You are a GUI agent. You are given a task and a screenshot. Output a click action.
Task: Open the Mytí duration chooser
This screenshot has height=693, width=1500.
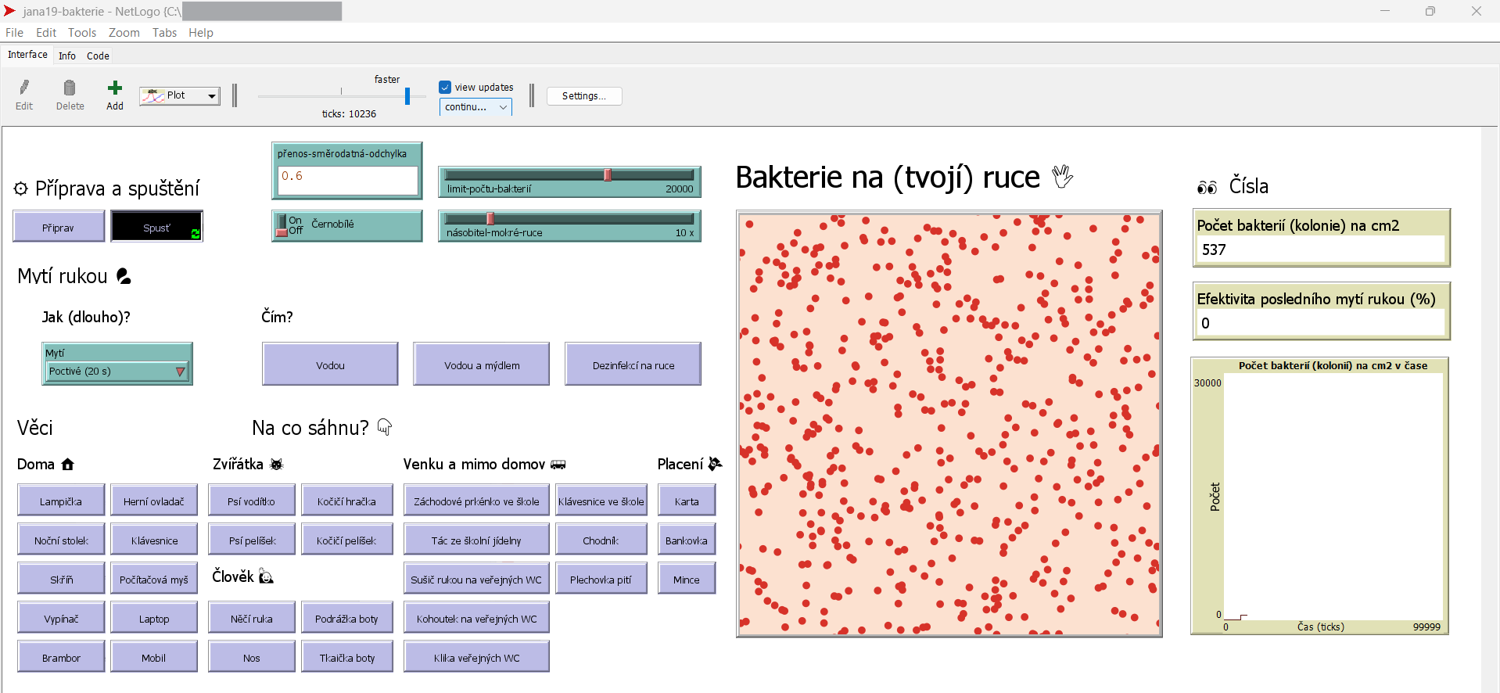[117, 372]
